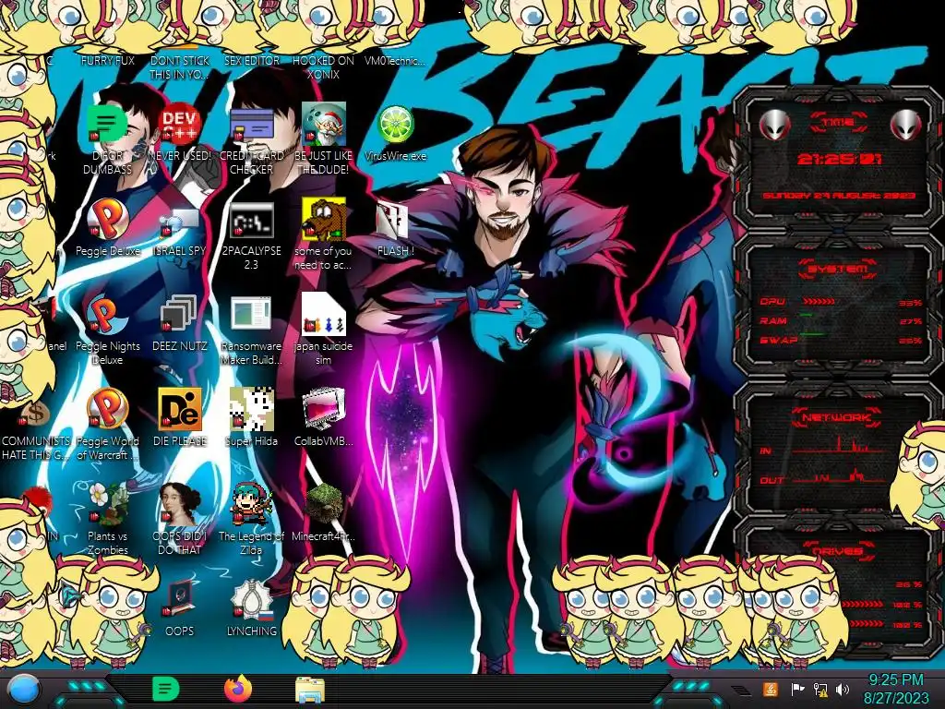Open the DEEZ NUTZ stacked windows icon
The image size is (945, 709).
point(179,315)
